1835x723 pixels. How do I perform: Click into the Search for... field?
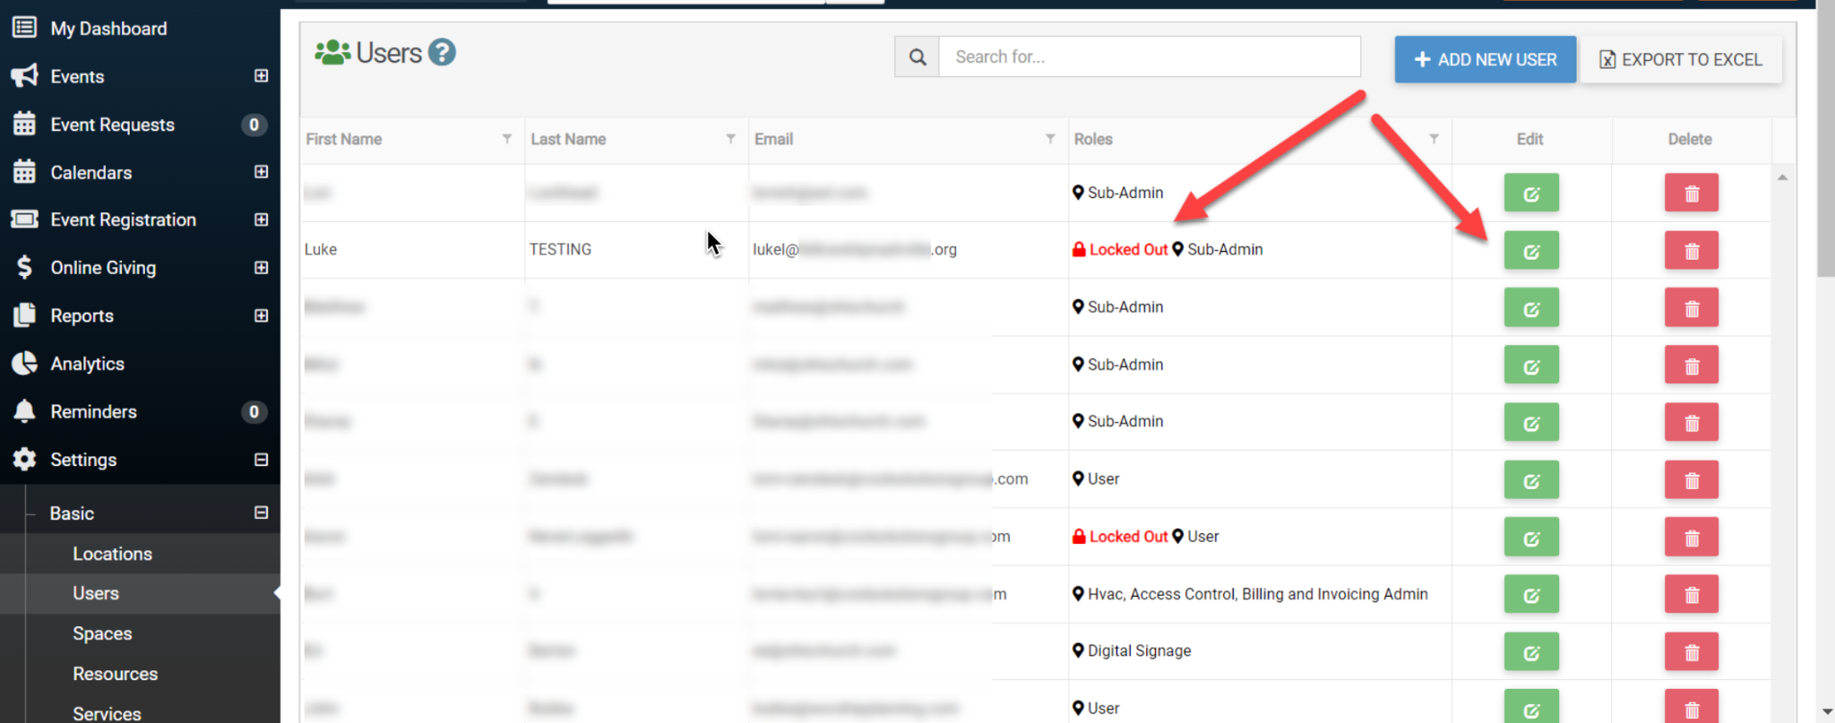point(1149,57)
